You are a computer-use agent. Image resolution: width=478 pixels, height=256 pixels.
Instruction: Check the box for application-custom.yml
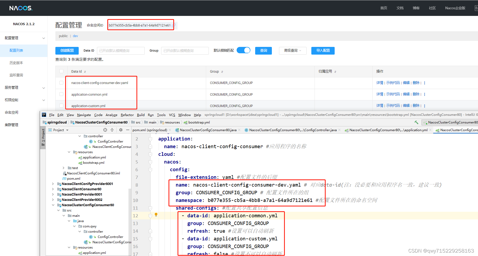pos(61,105)
